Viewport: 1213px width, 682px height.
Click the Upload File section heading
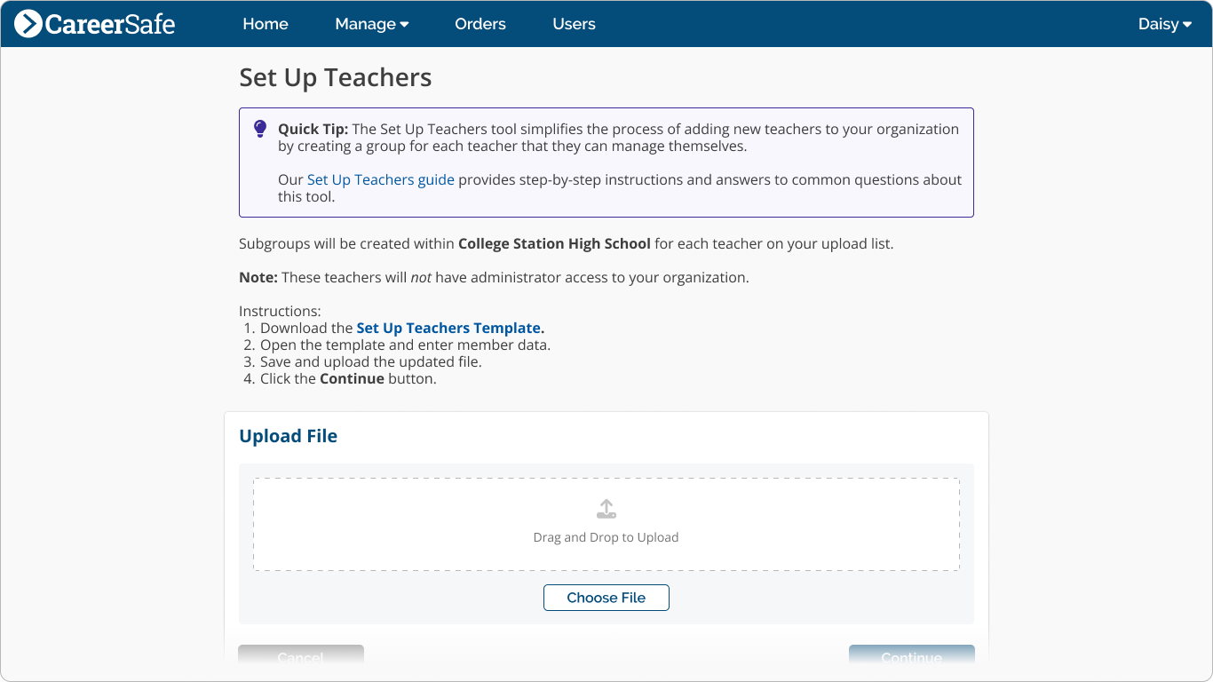click(288, 436)
